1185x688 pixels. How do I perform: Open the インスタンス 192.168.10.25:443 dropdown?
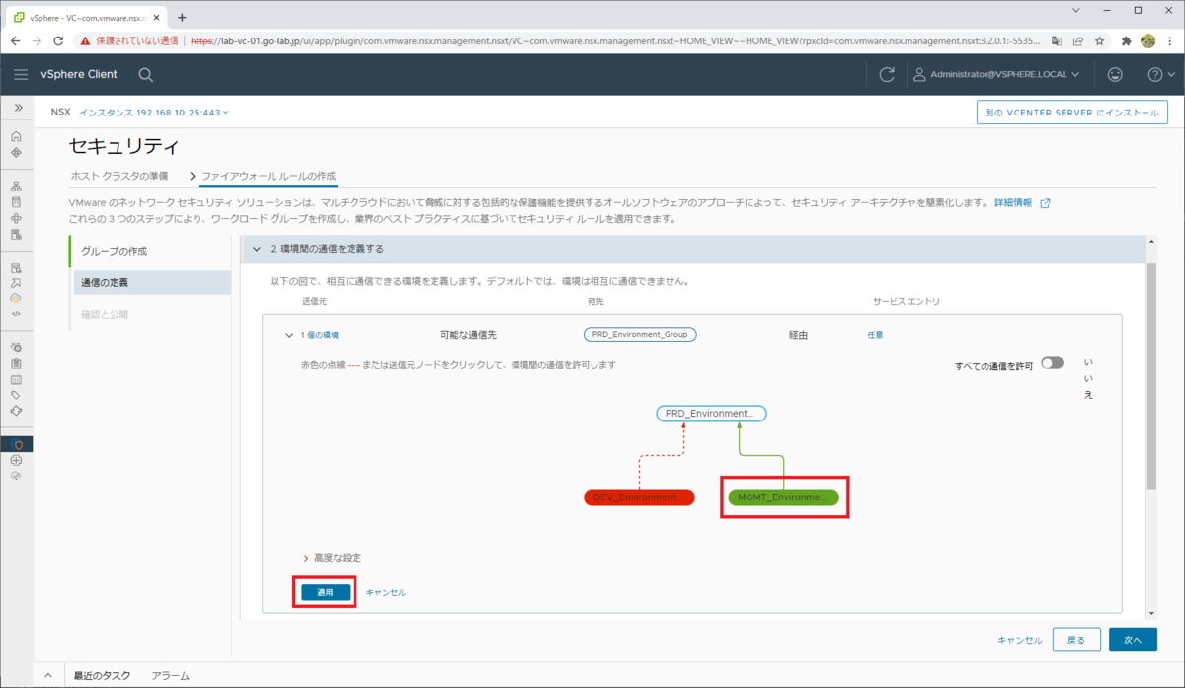[x=154, y=113]
